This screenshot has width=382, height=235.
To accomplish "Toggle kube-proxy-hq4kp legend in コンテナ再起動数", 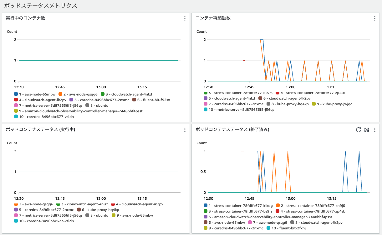I will (x=287, y=104).
